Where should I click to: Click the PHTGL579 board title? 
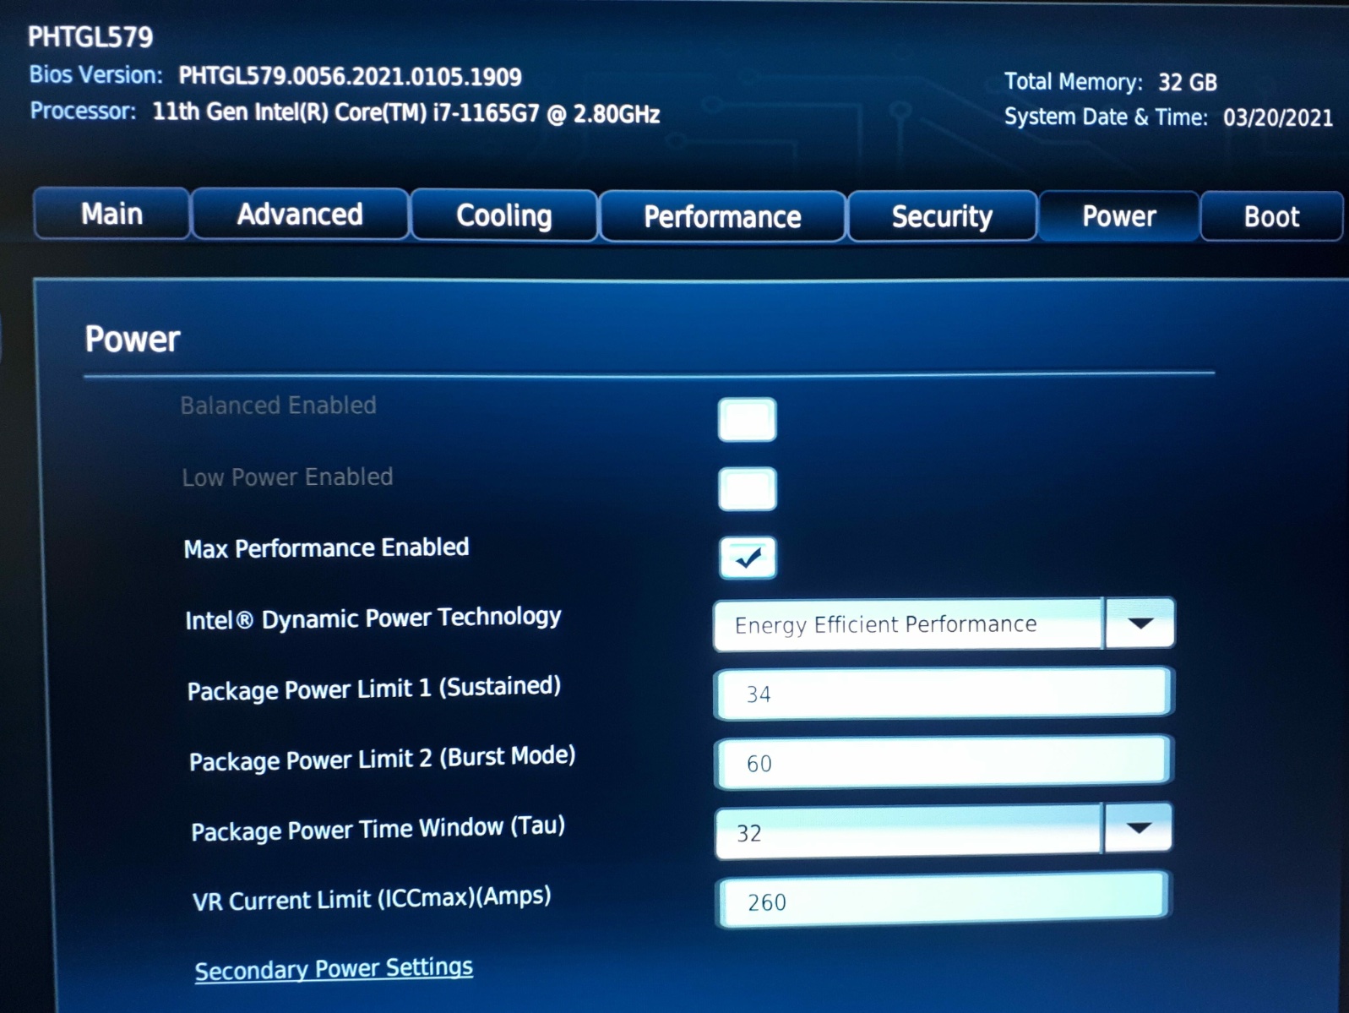[x=90, y=37]
